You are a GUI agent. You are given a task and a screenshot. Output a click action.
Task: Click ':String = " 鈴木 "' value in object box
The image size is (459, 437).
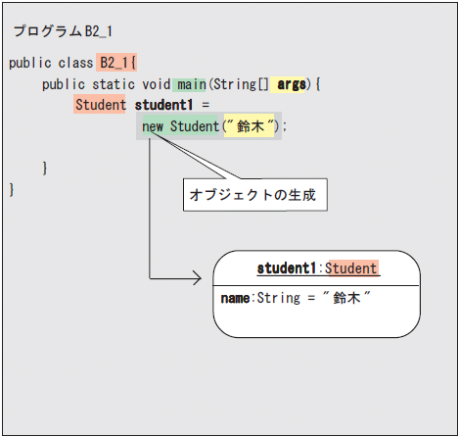(x=310, y=298)
